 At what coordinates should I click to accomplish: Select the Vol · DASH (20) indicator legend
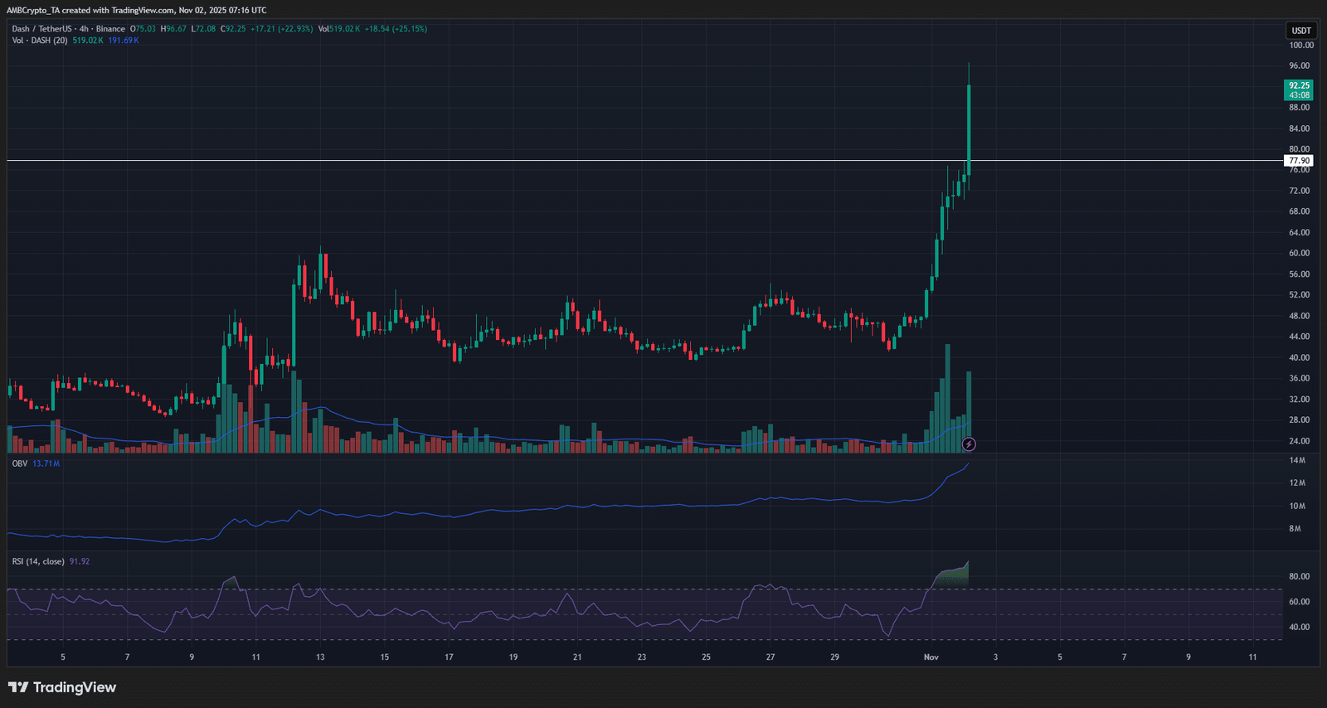[40, 41]
